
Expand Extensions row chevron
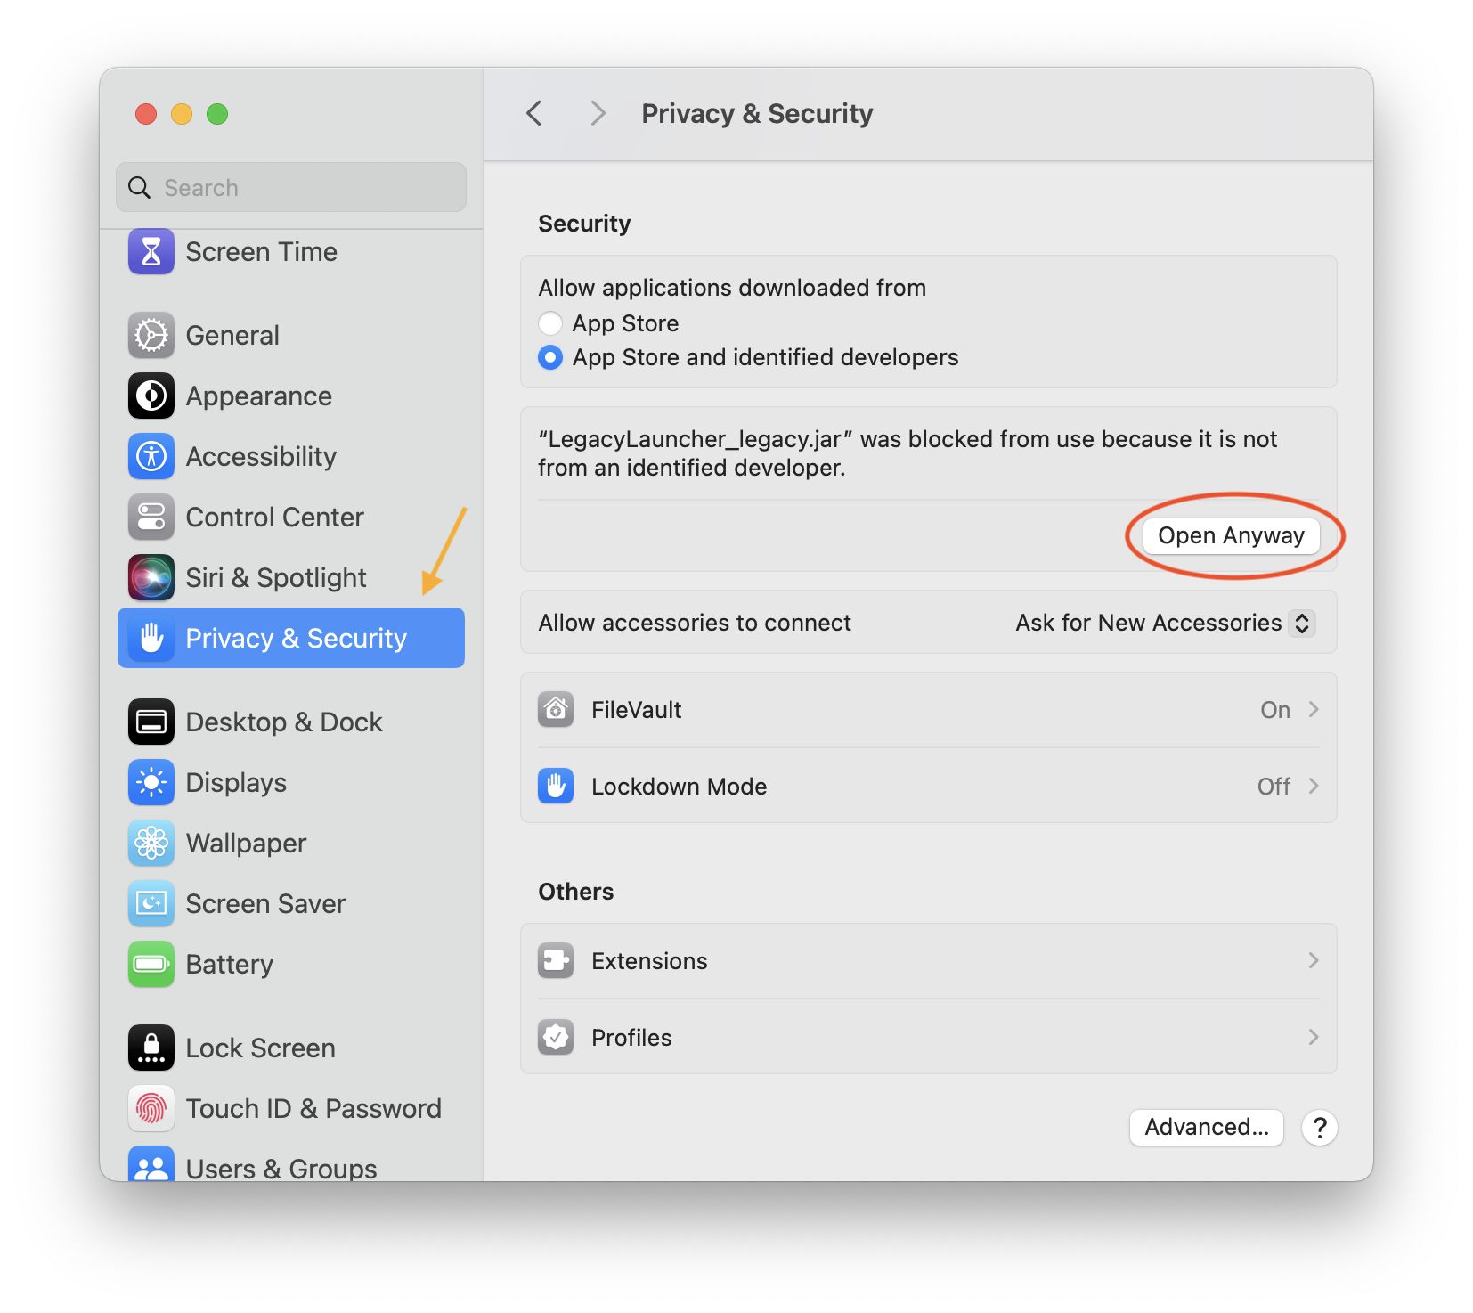click(1314, 960)
